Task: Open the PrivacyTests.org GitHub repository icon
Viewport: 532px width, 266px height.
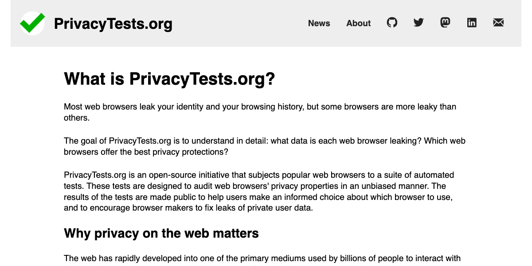Action: [392, 23]
